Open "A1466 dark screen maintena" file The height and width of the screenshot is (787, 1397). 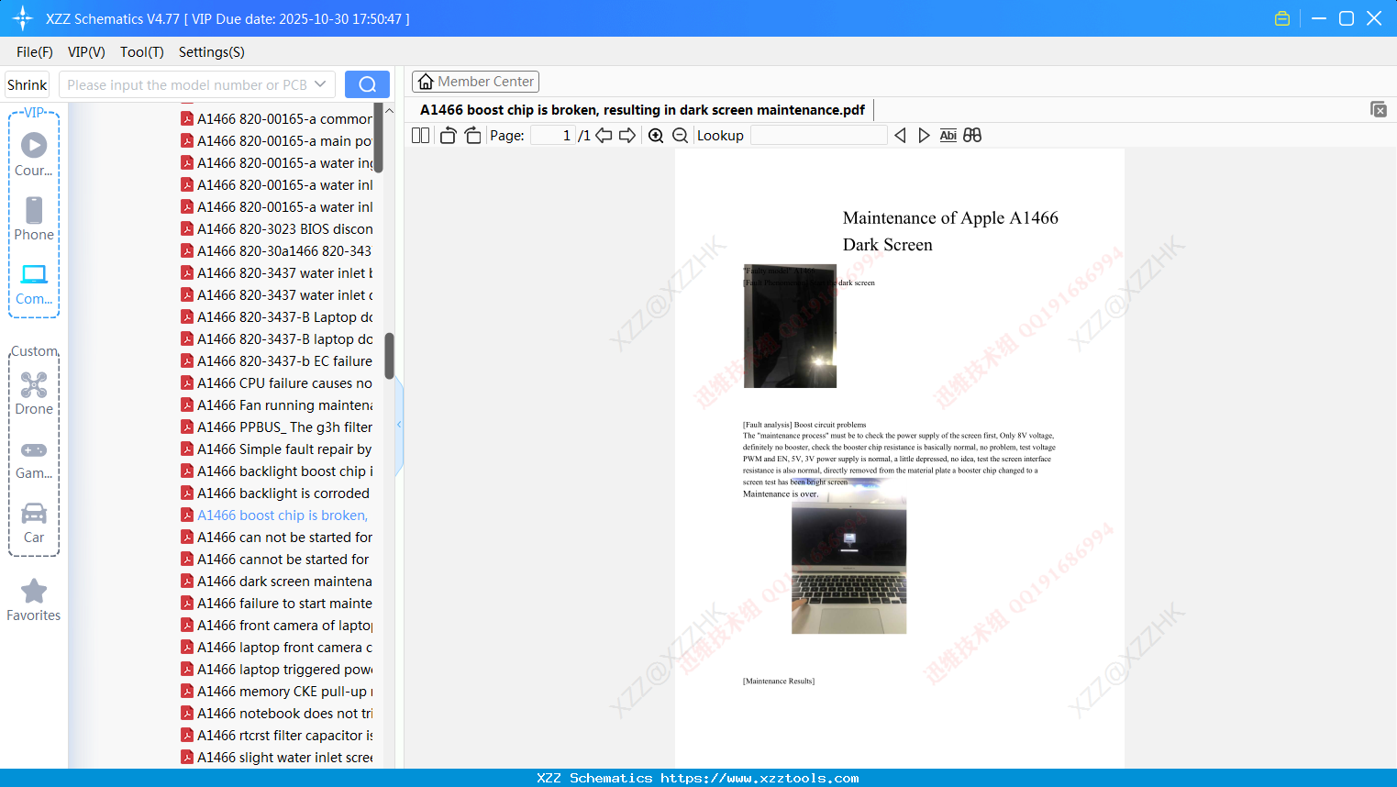pos(276,582)
